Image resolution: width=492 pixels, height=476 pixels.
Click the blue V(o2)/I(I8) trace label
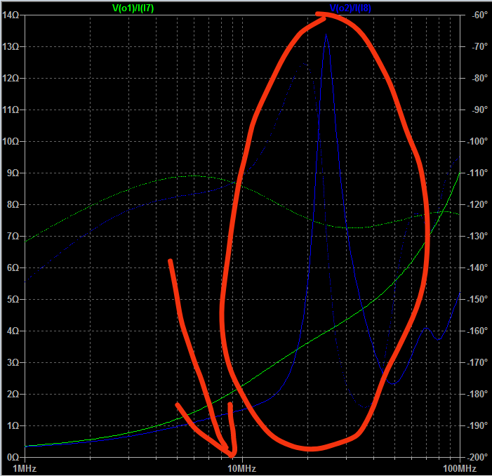coord(350,8)
